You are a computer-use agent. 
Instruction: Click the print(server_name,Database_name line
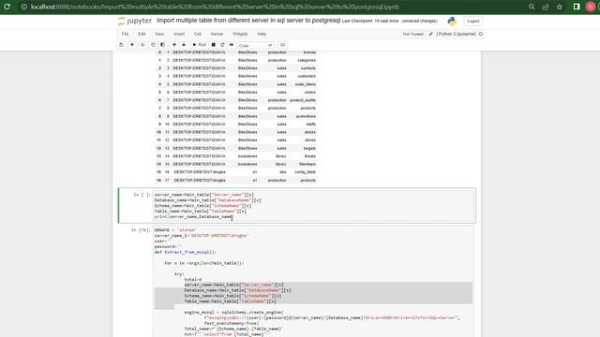point(194,216)
